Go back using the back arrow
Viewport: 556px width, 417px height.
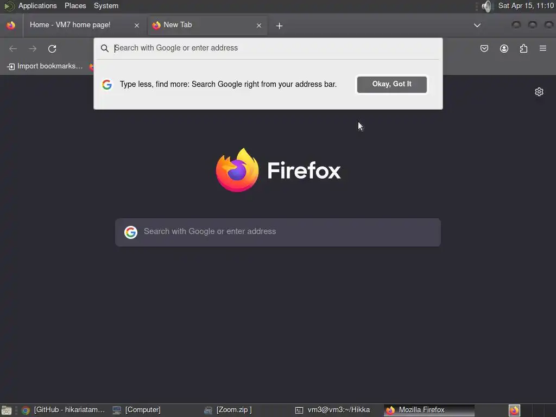coord(13,48)
